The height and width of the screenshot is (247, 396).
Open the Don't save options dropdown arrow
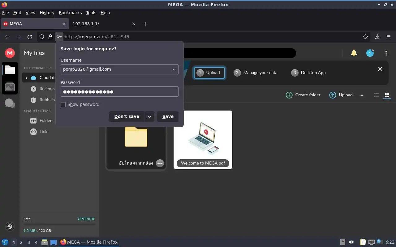tap(149, 116)
